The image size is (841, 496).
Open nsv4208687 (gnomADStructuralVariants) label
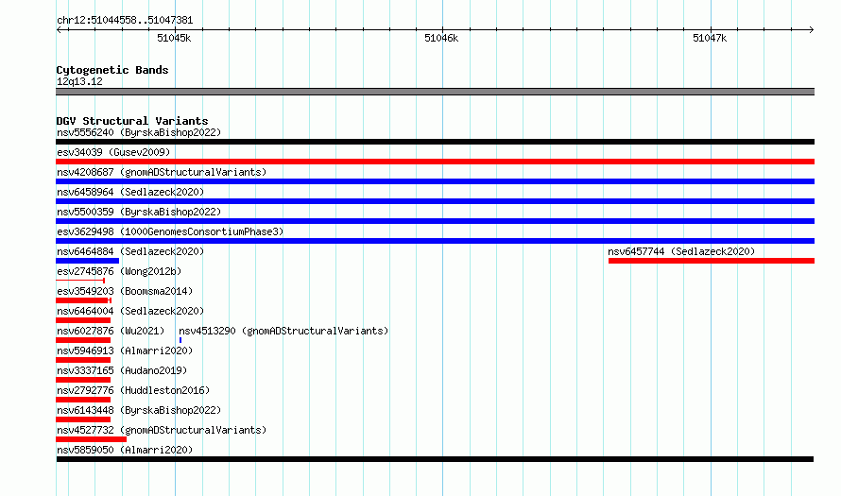click(162, 172)
